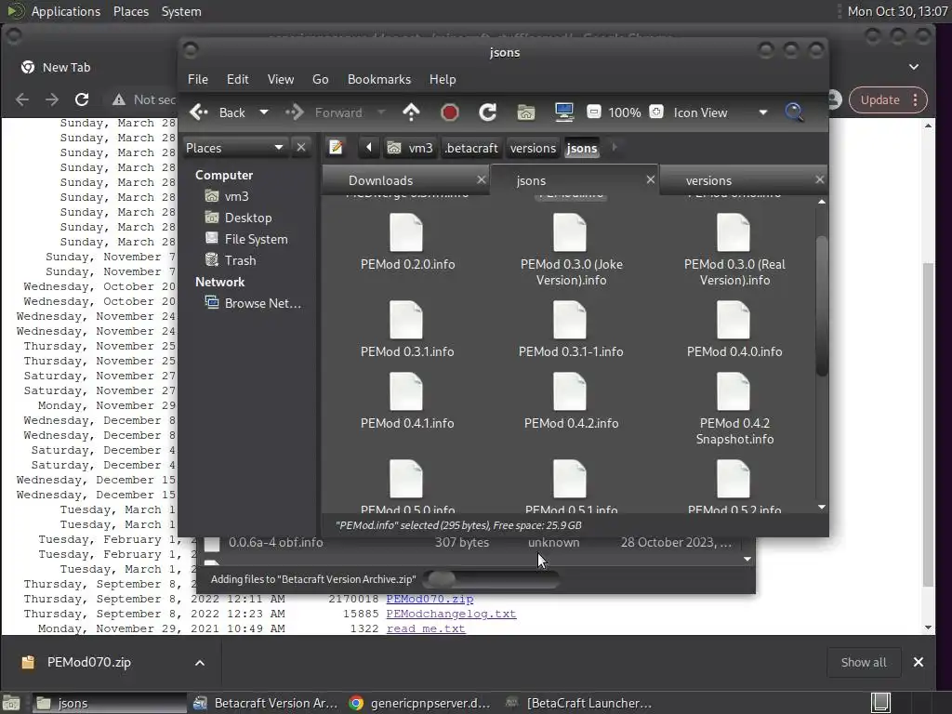Select the PEMod 0.3.1.info file icon
This screenshot has height=714, width=952.
click(x=406, y=320)
